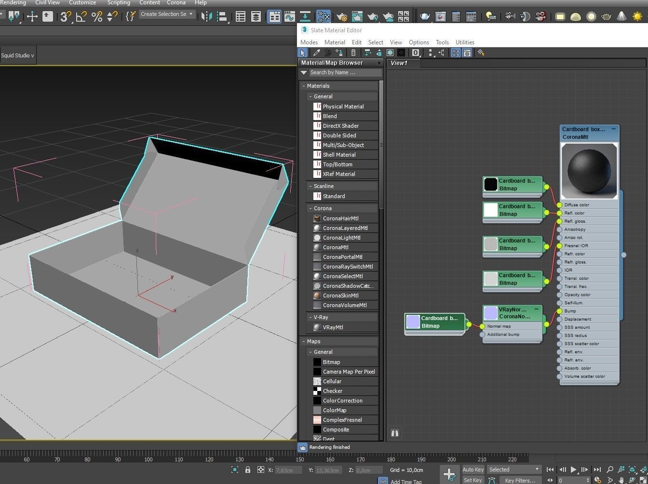Play animation with Play button
Viewport: 648px width, 484px height.
573,470
